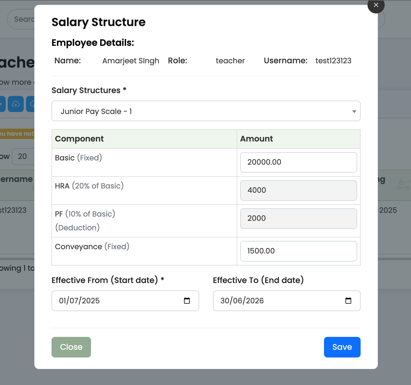Close the Salary Structure dialog with the X icon
The height and width of the screenshot is (385, 411).
tap(376, 5)
